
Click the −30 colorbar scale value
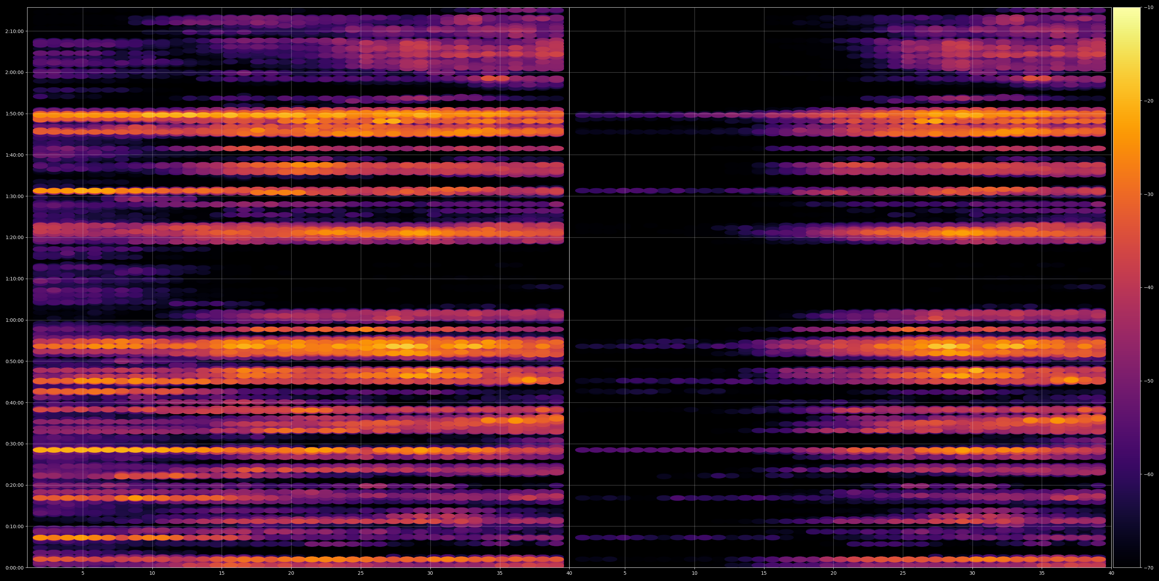click(1149, 195)
